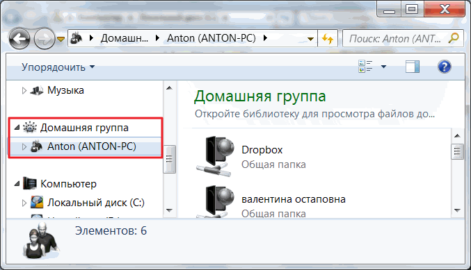This screenshot has height=270, width=471.
Task: Click file list scrollbar thumb
Action: pos(458,151)
